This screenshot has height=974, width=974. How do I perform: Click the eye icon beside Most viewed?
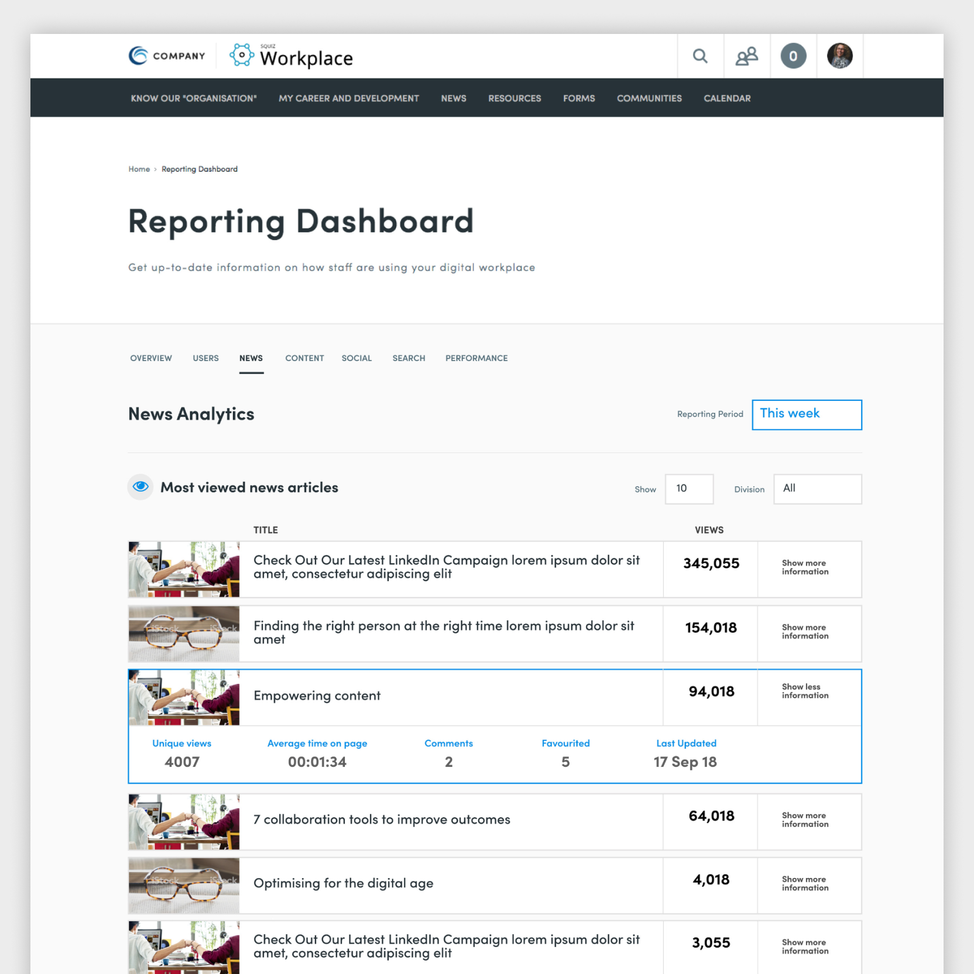(x=140, y=487)
